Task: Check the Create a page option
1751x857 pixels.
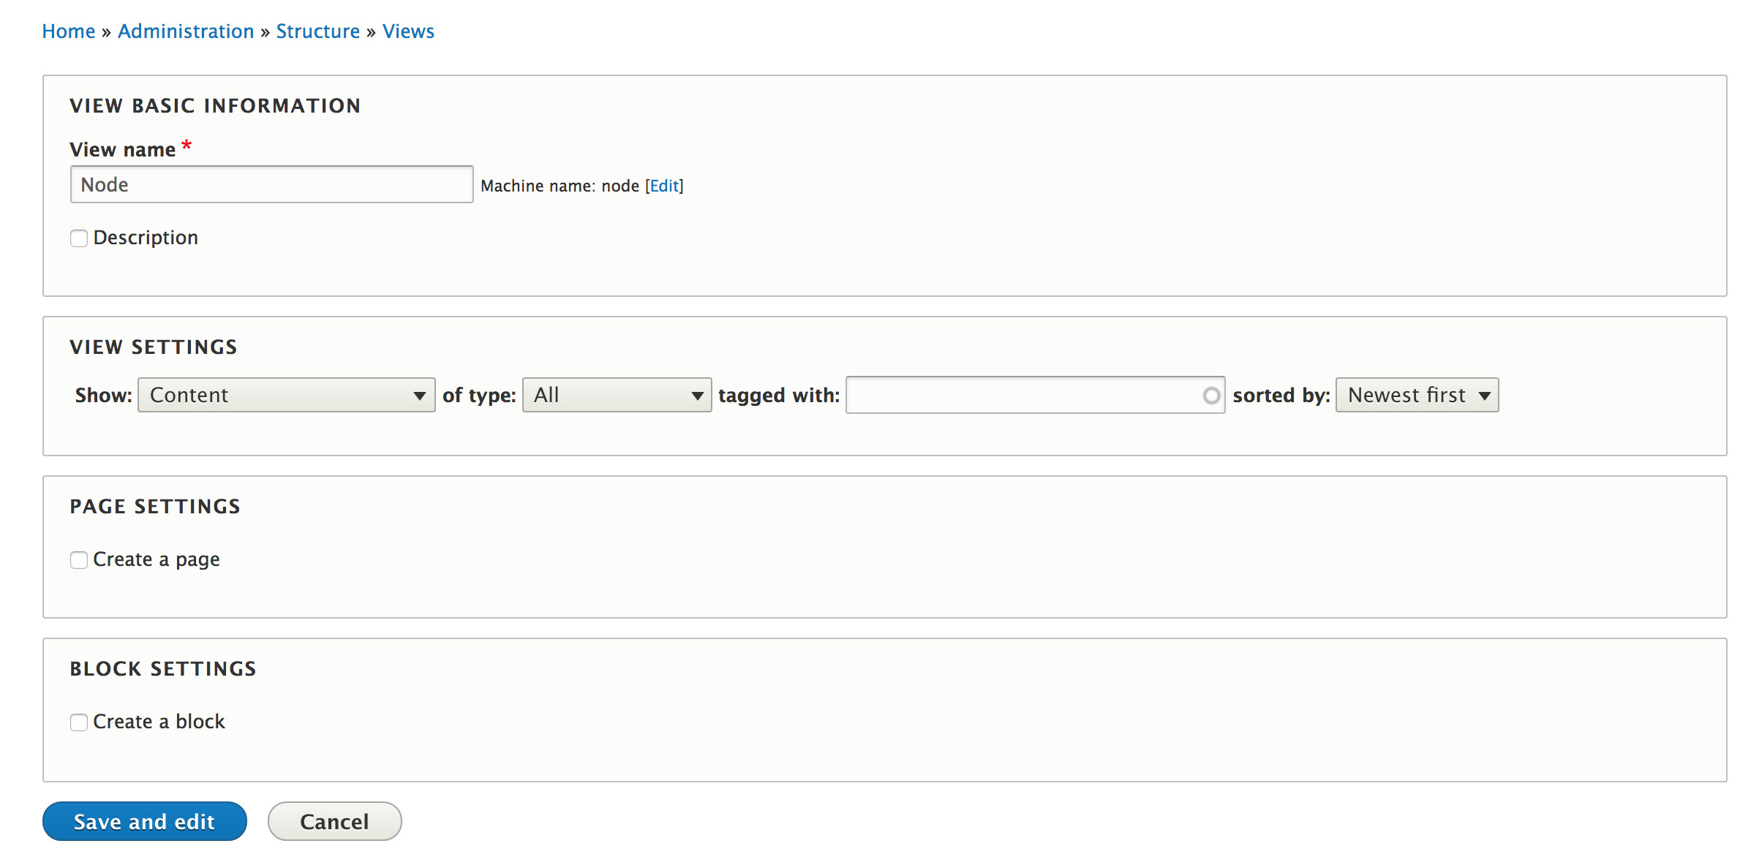Action: (79, 559)
